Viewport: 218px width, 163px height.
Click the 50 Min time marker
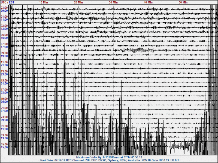point(183,2)
